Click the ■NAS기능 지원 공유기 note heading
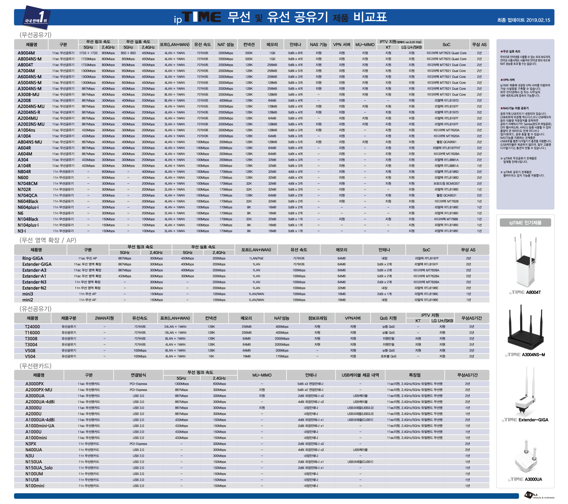Image resolution: width=568 pixels, height=504 pixels. [x=515, y=108]
